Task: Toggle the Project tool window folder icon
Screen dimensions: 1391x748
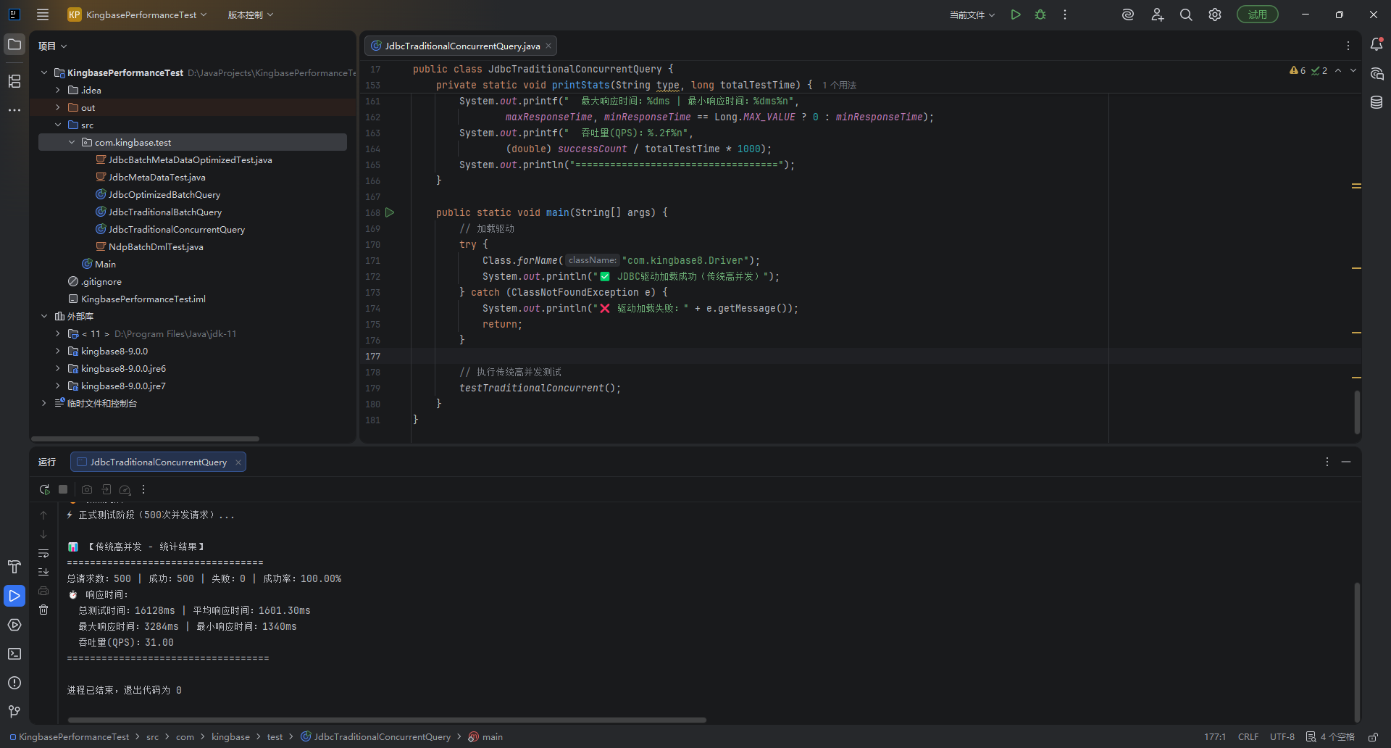Action: point(14,44)
